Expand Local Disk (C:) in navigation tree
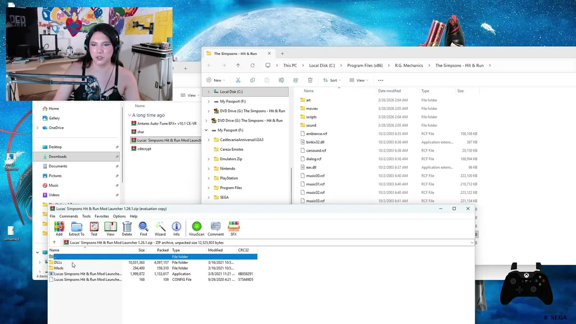The image size is (576, 324). pyautogui.click(x=208, y=91)
